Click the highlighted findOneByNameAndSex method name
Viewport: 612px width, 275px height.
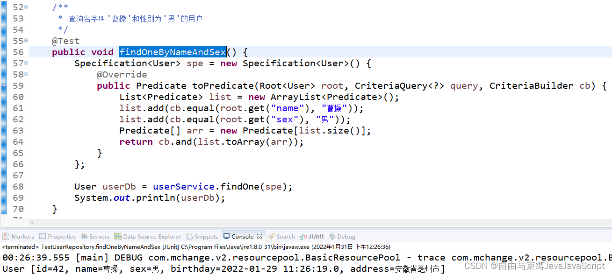point(173,52)
